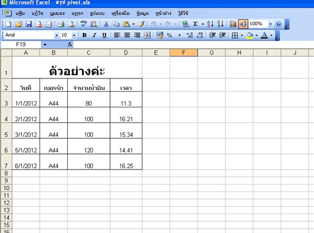Increase the decimal places

[190, 35]
